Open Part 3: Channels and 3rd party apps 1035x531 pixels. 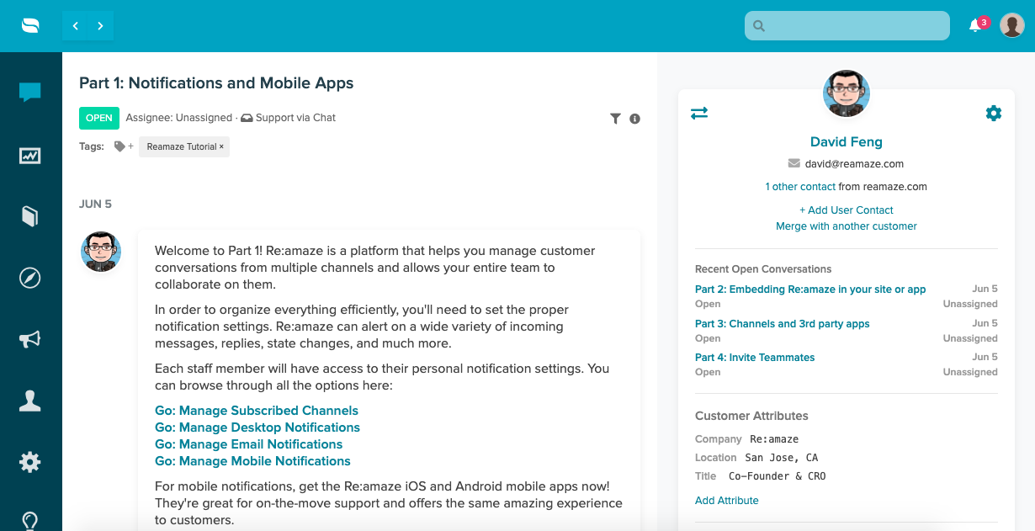click(x=783, y=324)
